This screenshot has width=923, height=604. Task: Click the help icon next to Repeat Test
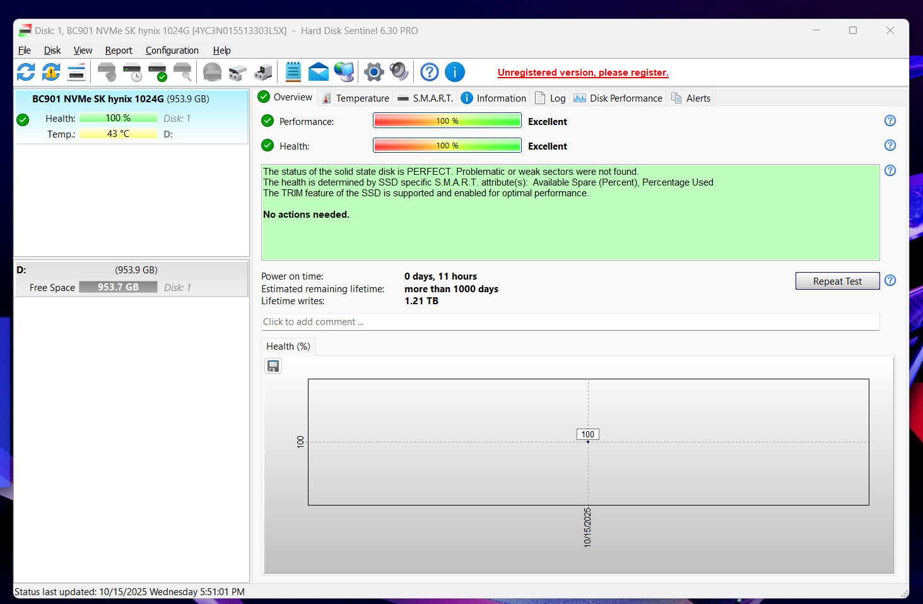[890, 280]
